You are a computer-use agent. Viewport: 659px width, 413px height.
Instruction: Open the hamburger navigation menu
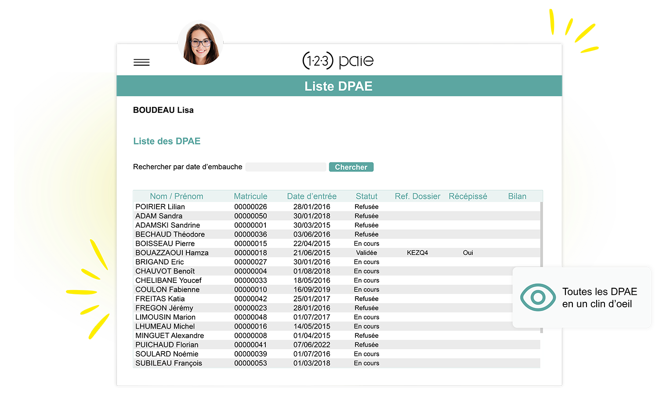click(x=141, y=62)
